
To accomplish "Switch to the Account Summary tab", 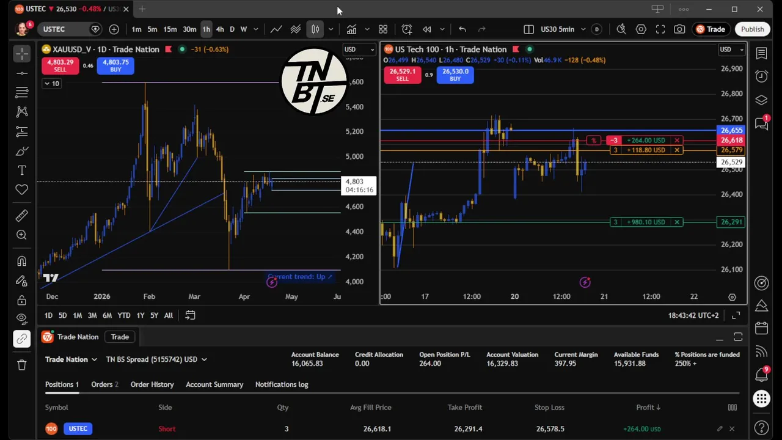I will [214, 384].
